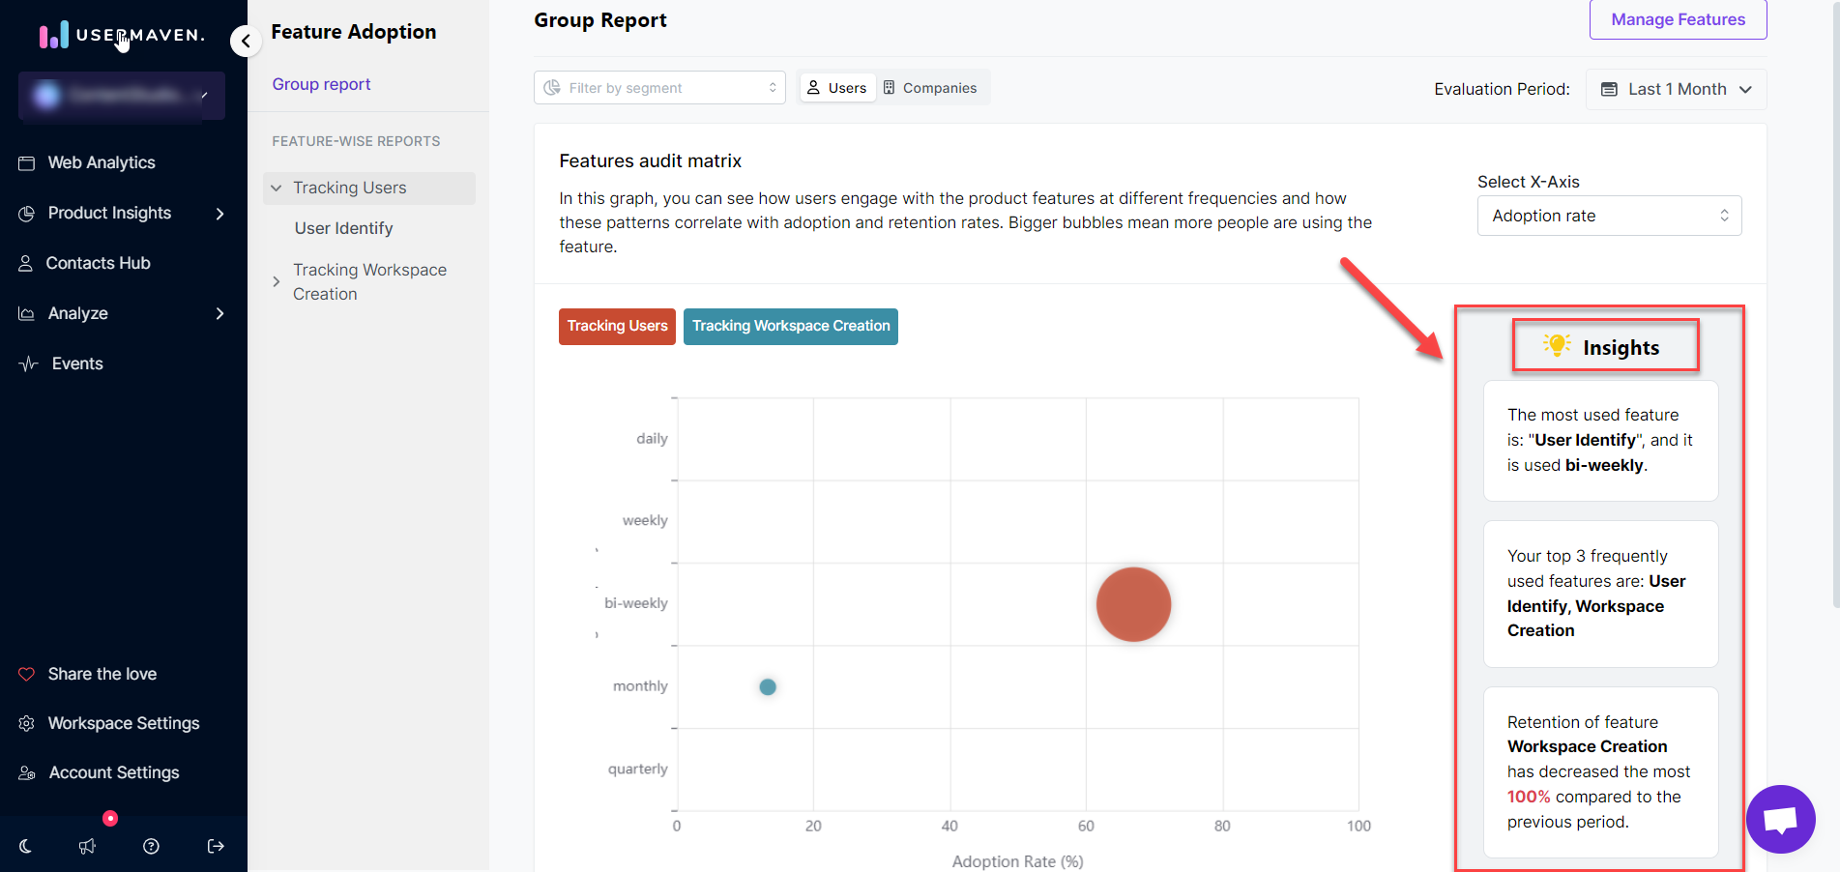This screenshot has height=872, width=1840.
Task: Select the Product Insights pie-chart icon
Action: coord(28,213)
